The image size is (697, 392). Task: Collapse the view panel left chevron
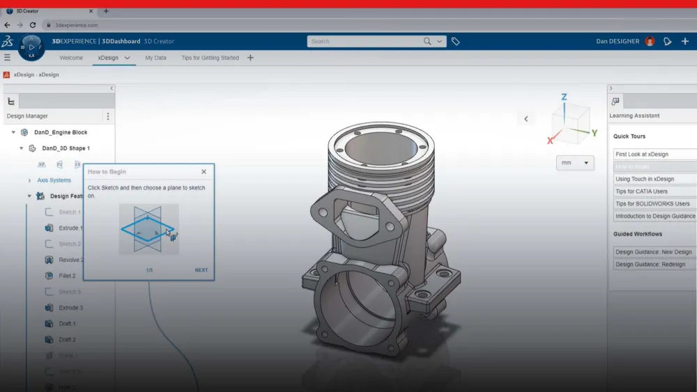coord(526,119)
